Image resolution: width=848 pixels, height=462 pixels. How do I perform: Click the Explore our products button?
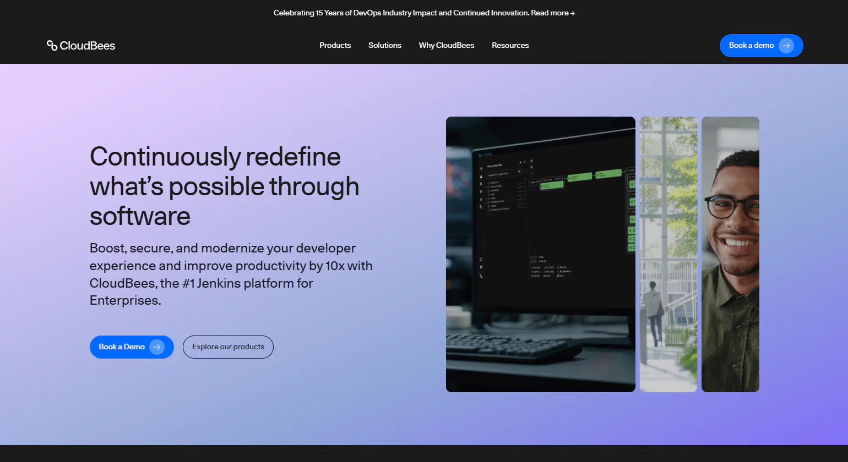[x=228, y=347]
